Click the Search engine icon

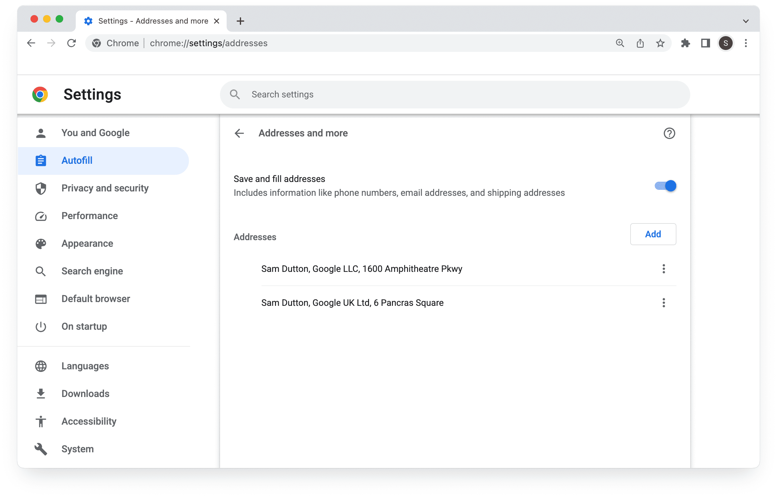click(x=41, y=271)
